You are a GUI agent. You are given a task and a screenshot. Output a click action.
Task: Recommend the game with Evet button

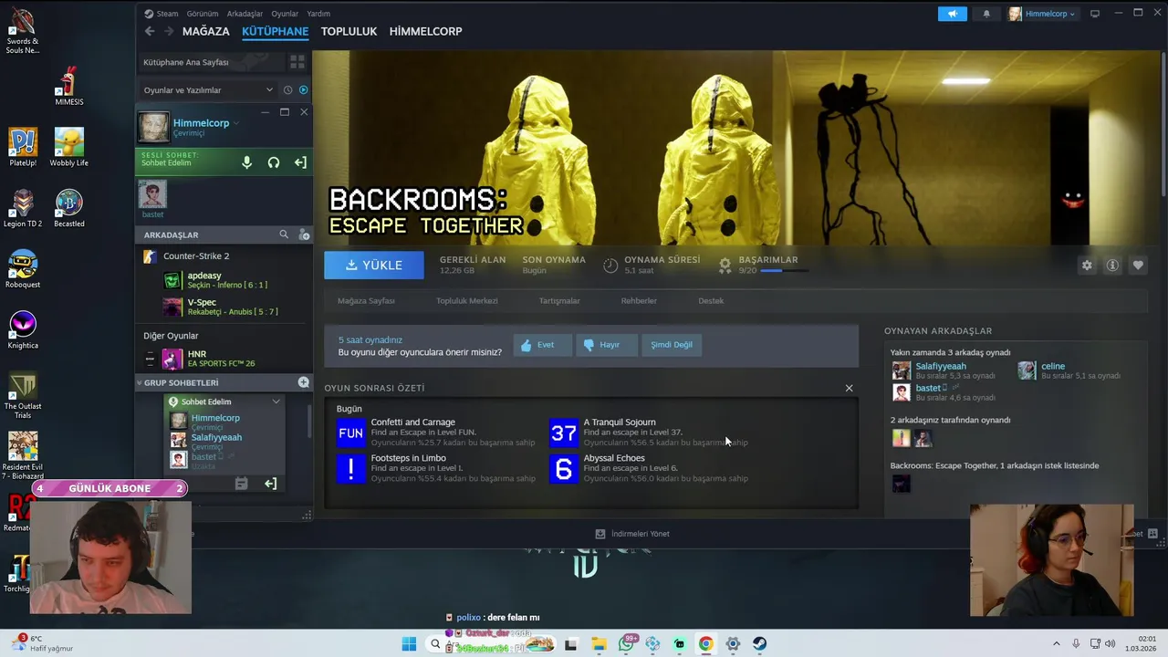[x=543, y=345]
